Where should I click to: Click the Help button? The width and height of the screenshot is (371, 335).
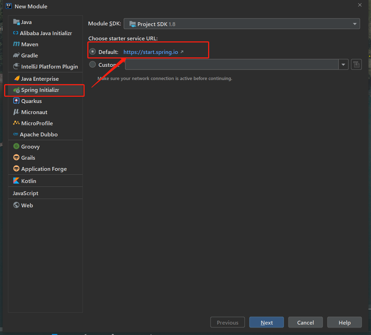click(x=345, y=322)
